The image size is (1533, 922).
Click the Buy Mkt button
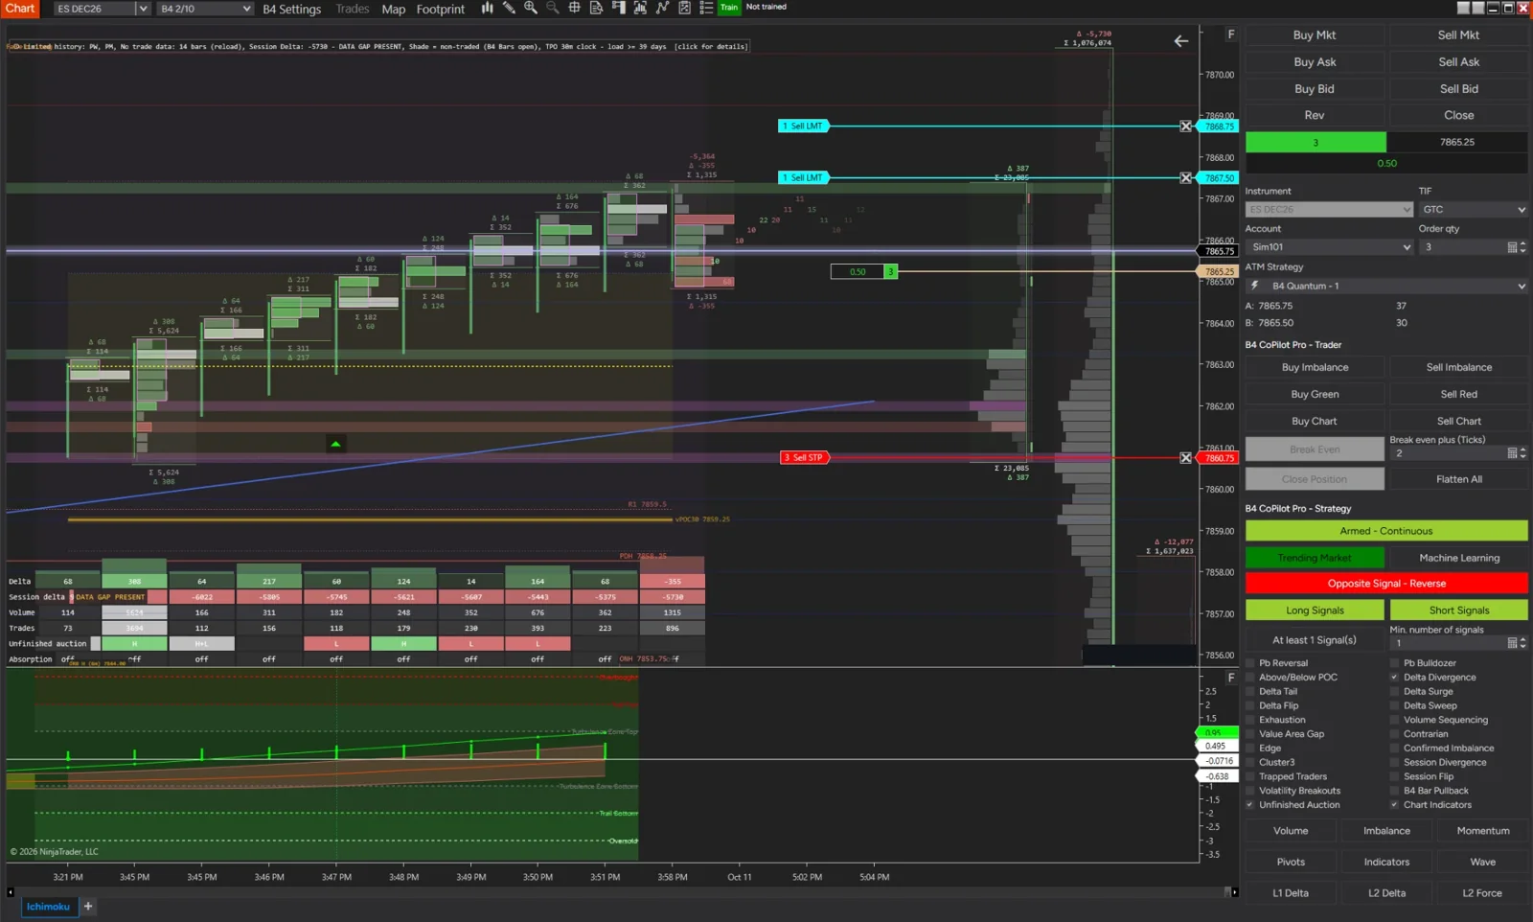pyautogui.click(x=1315, y=35)
